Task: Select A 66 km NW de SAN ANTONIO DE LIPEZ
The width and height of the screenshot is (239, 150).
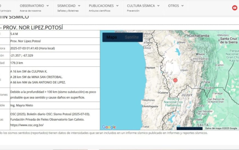Action: pyautogui.click(x=38, y=82)
